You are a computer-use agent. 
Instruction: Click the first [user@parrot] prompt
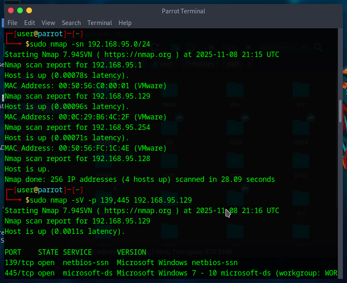[x=48, y=34]
